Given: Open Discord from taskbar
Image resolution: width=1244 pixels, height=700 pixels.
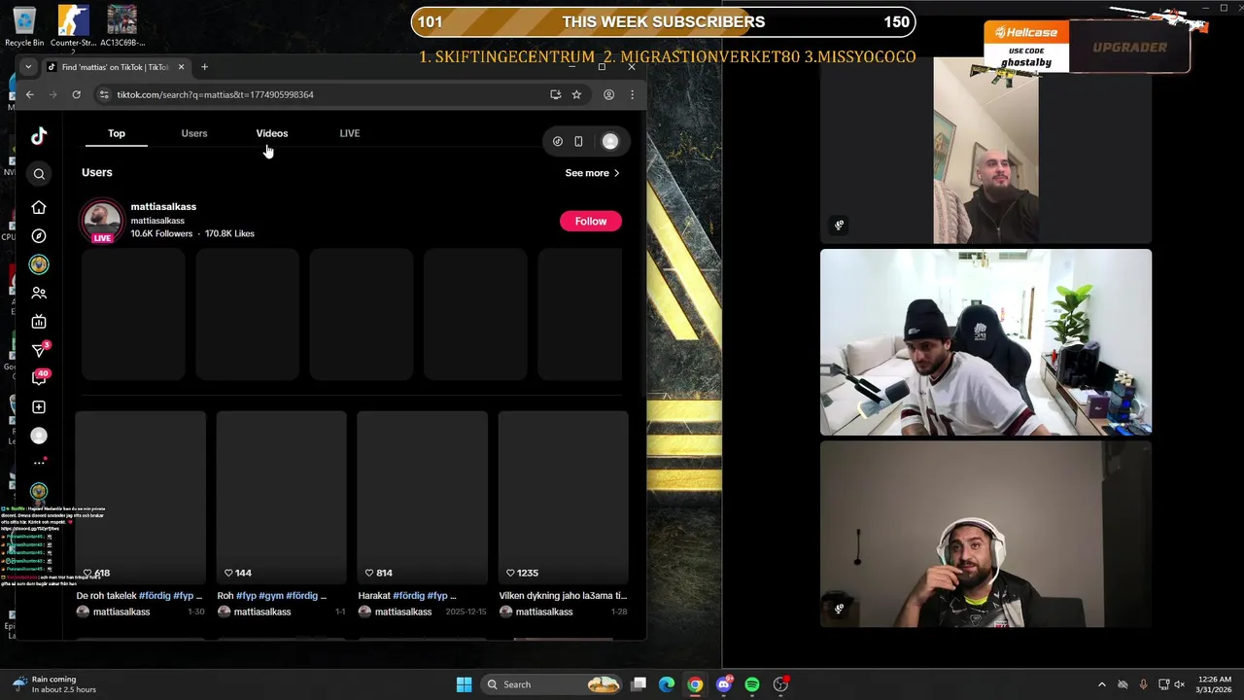Looking at the screenshot, I should [x=724, y=684].
